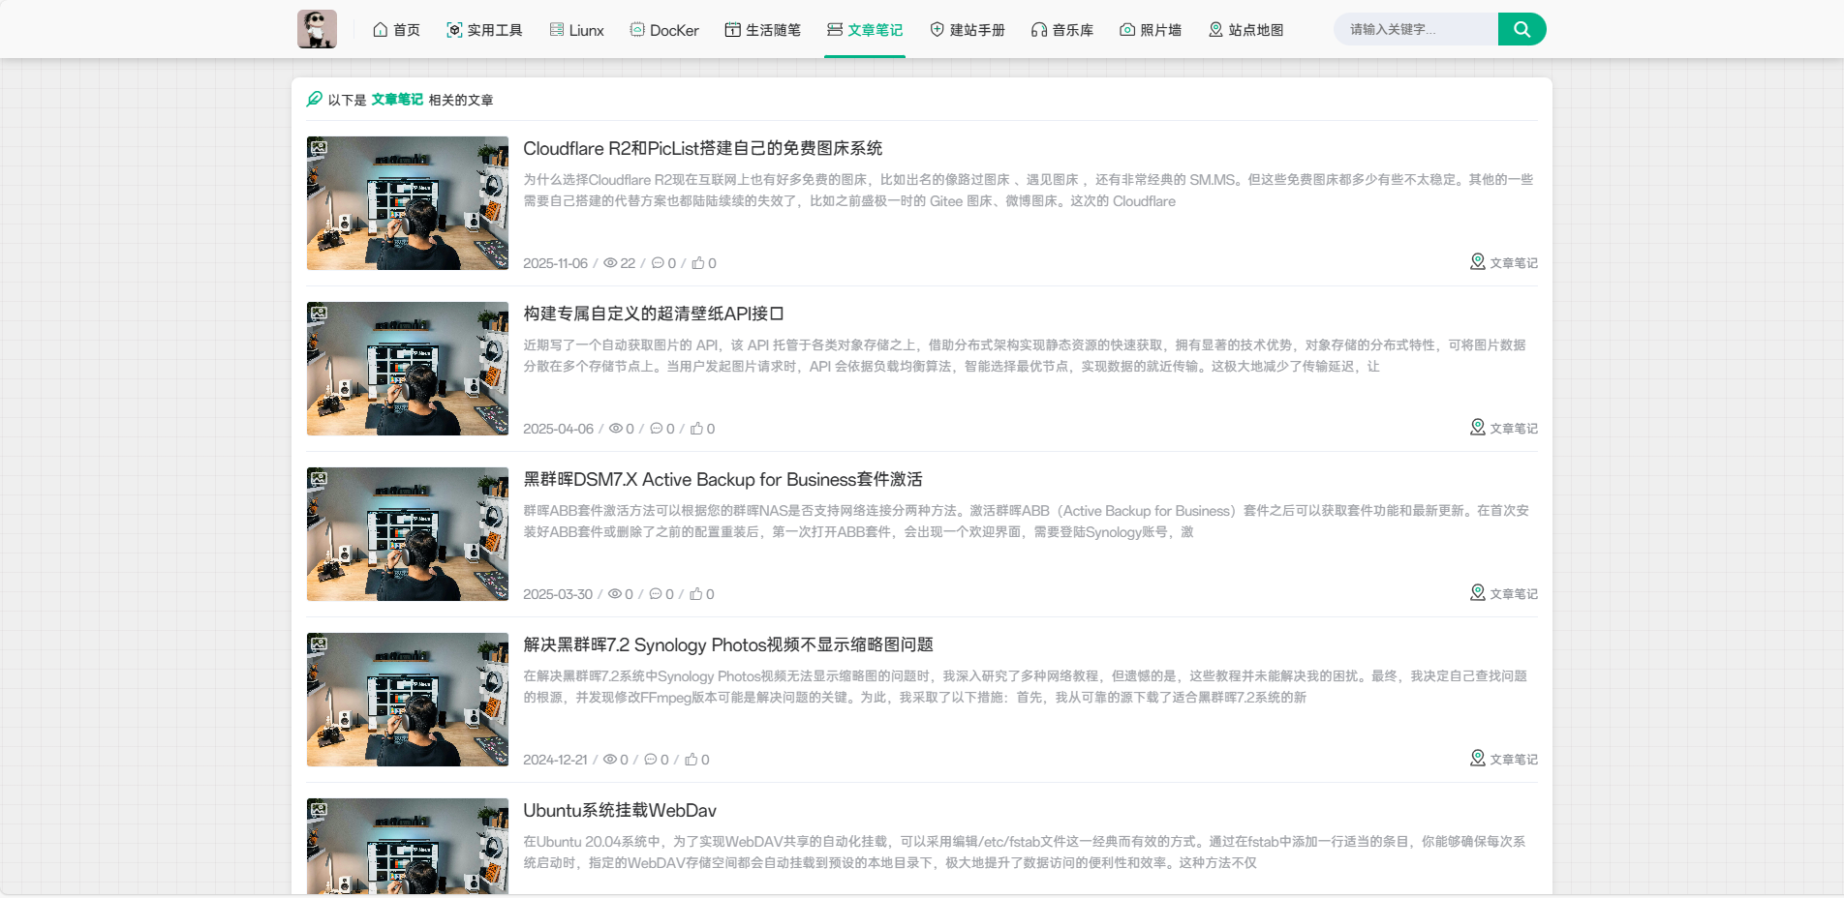
Task: Open the Cloudflare R2和PicList article title
Action: pyautogui.click(x=702, y=148)
